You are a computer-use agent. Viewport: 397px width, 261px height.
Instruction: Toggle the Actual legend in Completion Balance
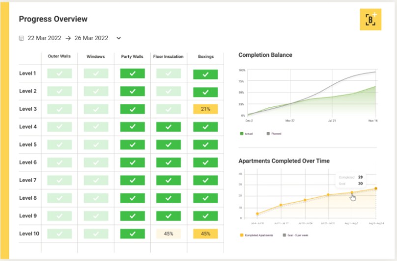(242, 133)
